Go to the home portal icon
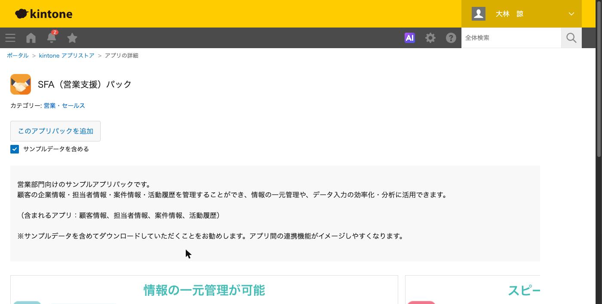 [x=31, y=38]
